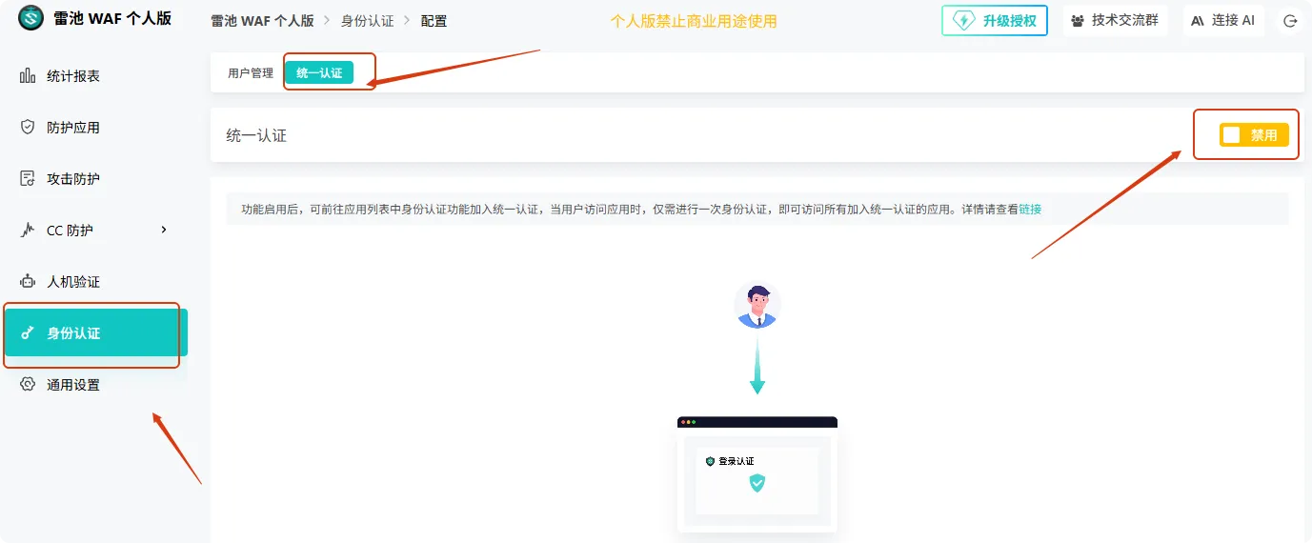
Task: Click the people icon beside 技术交流群
Action: tap(1078, 20)
